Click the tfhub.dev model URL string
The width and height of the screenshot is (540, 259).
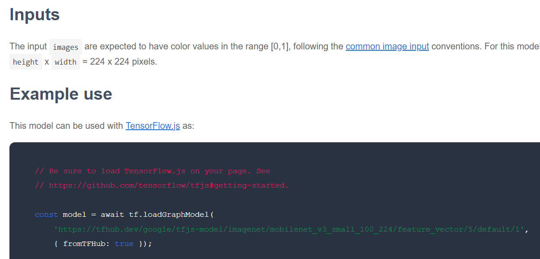coord(289,229)
